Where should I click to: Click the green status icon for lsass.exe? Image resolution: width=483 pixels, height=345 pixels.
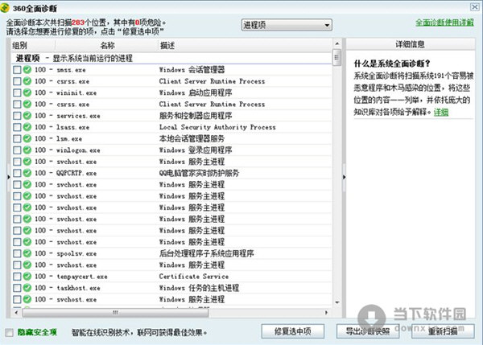27,127
